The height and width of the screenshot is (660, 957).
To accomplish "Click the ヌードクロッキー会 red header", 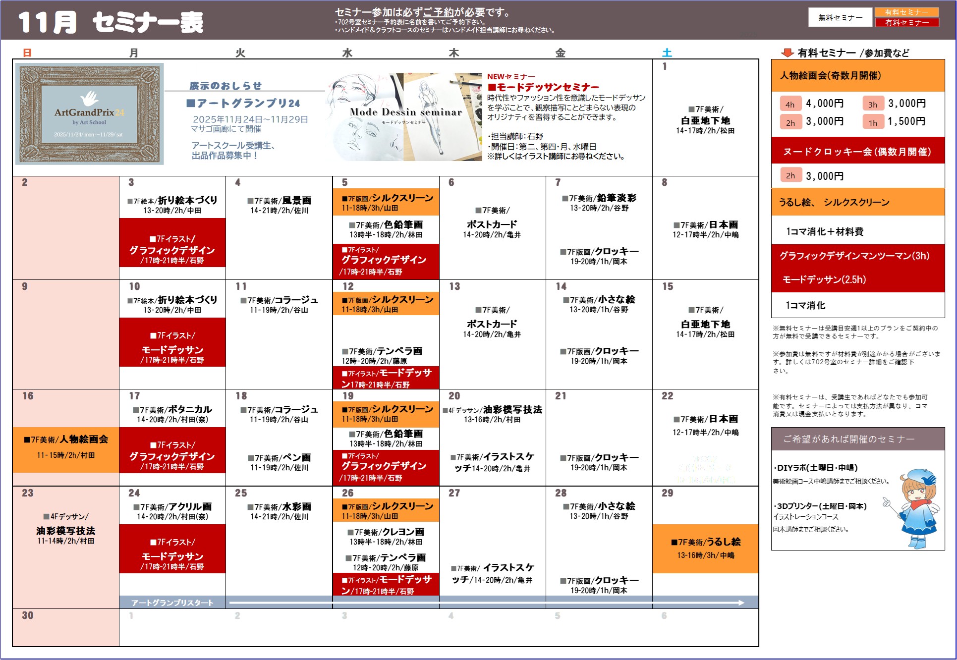I will (x=857, y=152).
